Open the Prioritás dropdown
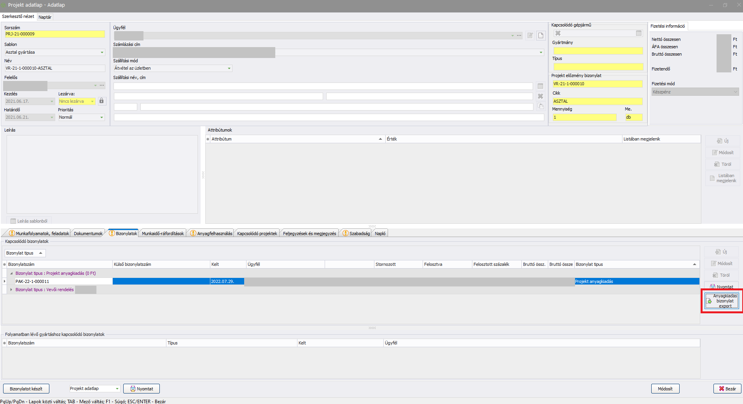This screenshot has width=743, height=404. (102, 118)
